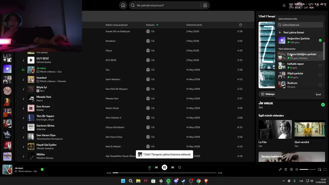Click the Ezbere bildiğim şarkılar playlist entry

pos(300,56)
